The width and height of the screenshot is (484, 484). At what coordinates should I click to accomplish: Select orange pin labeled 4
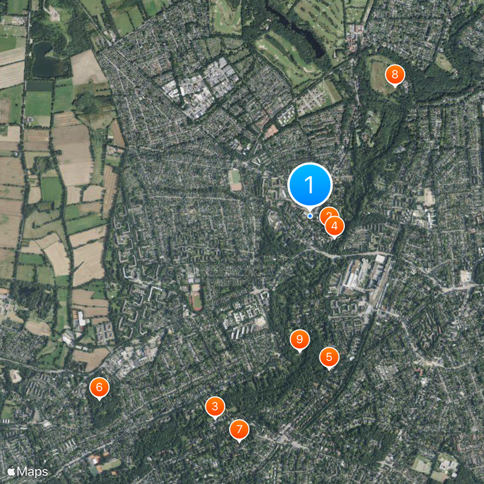click(335, 226)
